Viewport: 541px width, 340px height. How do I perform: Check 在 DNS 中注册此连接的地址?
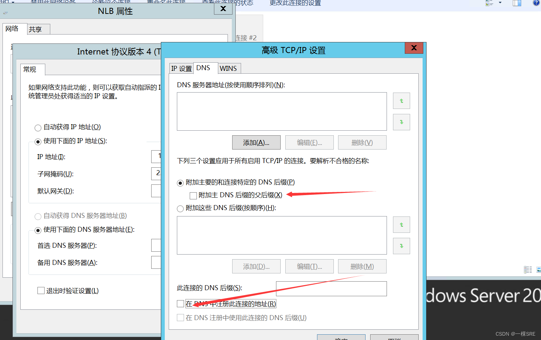[x=180, y=303]
